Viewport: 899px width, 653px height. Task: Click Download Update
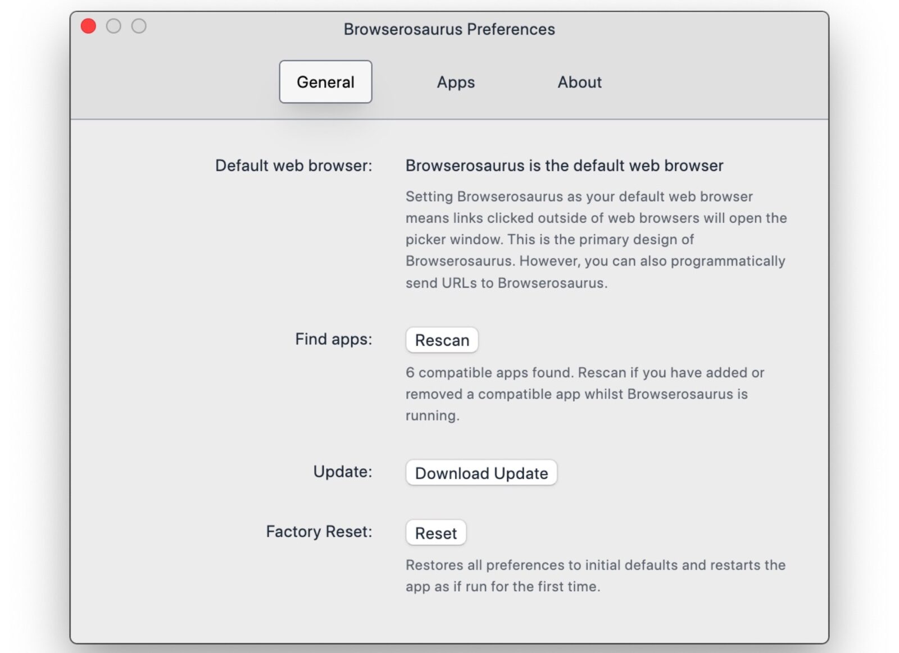(x=481, y=473)
